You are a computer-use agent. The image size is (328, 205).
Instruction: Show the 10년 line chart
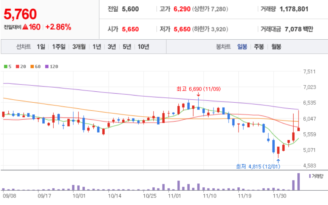point(144,46)
